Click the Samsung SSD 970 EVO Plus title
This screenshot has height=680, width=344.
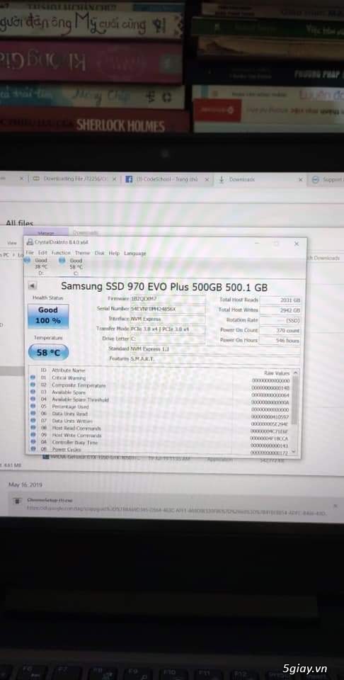point(164,287)
